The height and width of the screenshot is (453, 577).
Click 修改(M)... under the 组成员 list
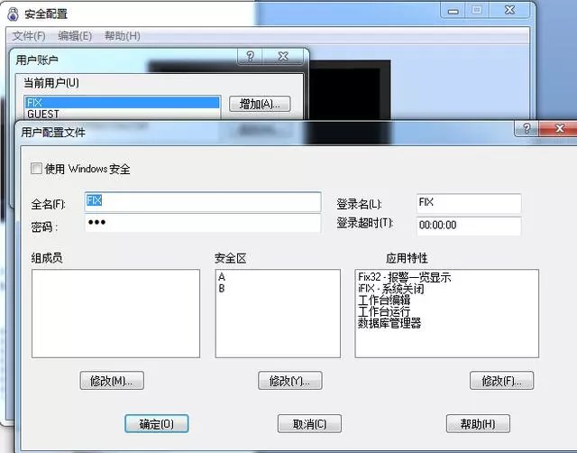pos(112,381)
